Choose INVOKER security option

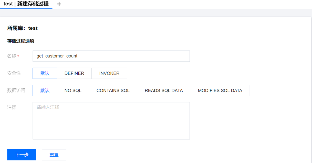click(x=109, y=73)
